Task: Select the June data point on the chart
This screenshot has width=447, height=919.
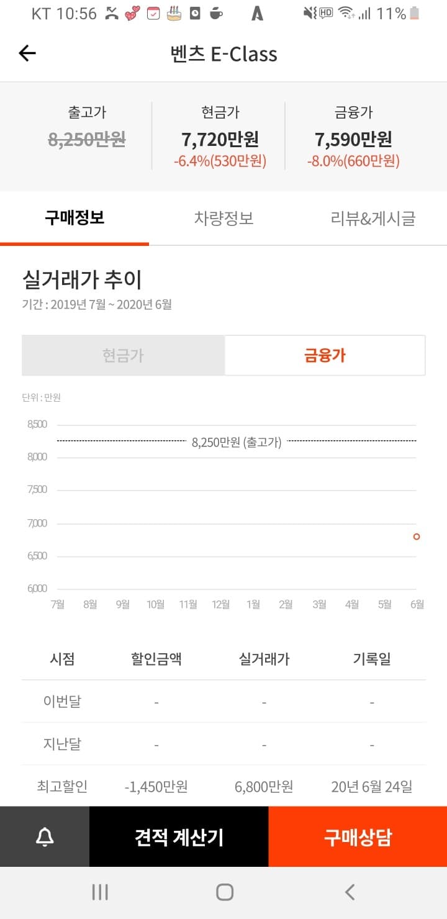Action: pyautogui.click(x=416, y=536)
